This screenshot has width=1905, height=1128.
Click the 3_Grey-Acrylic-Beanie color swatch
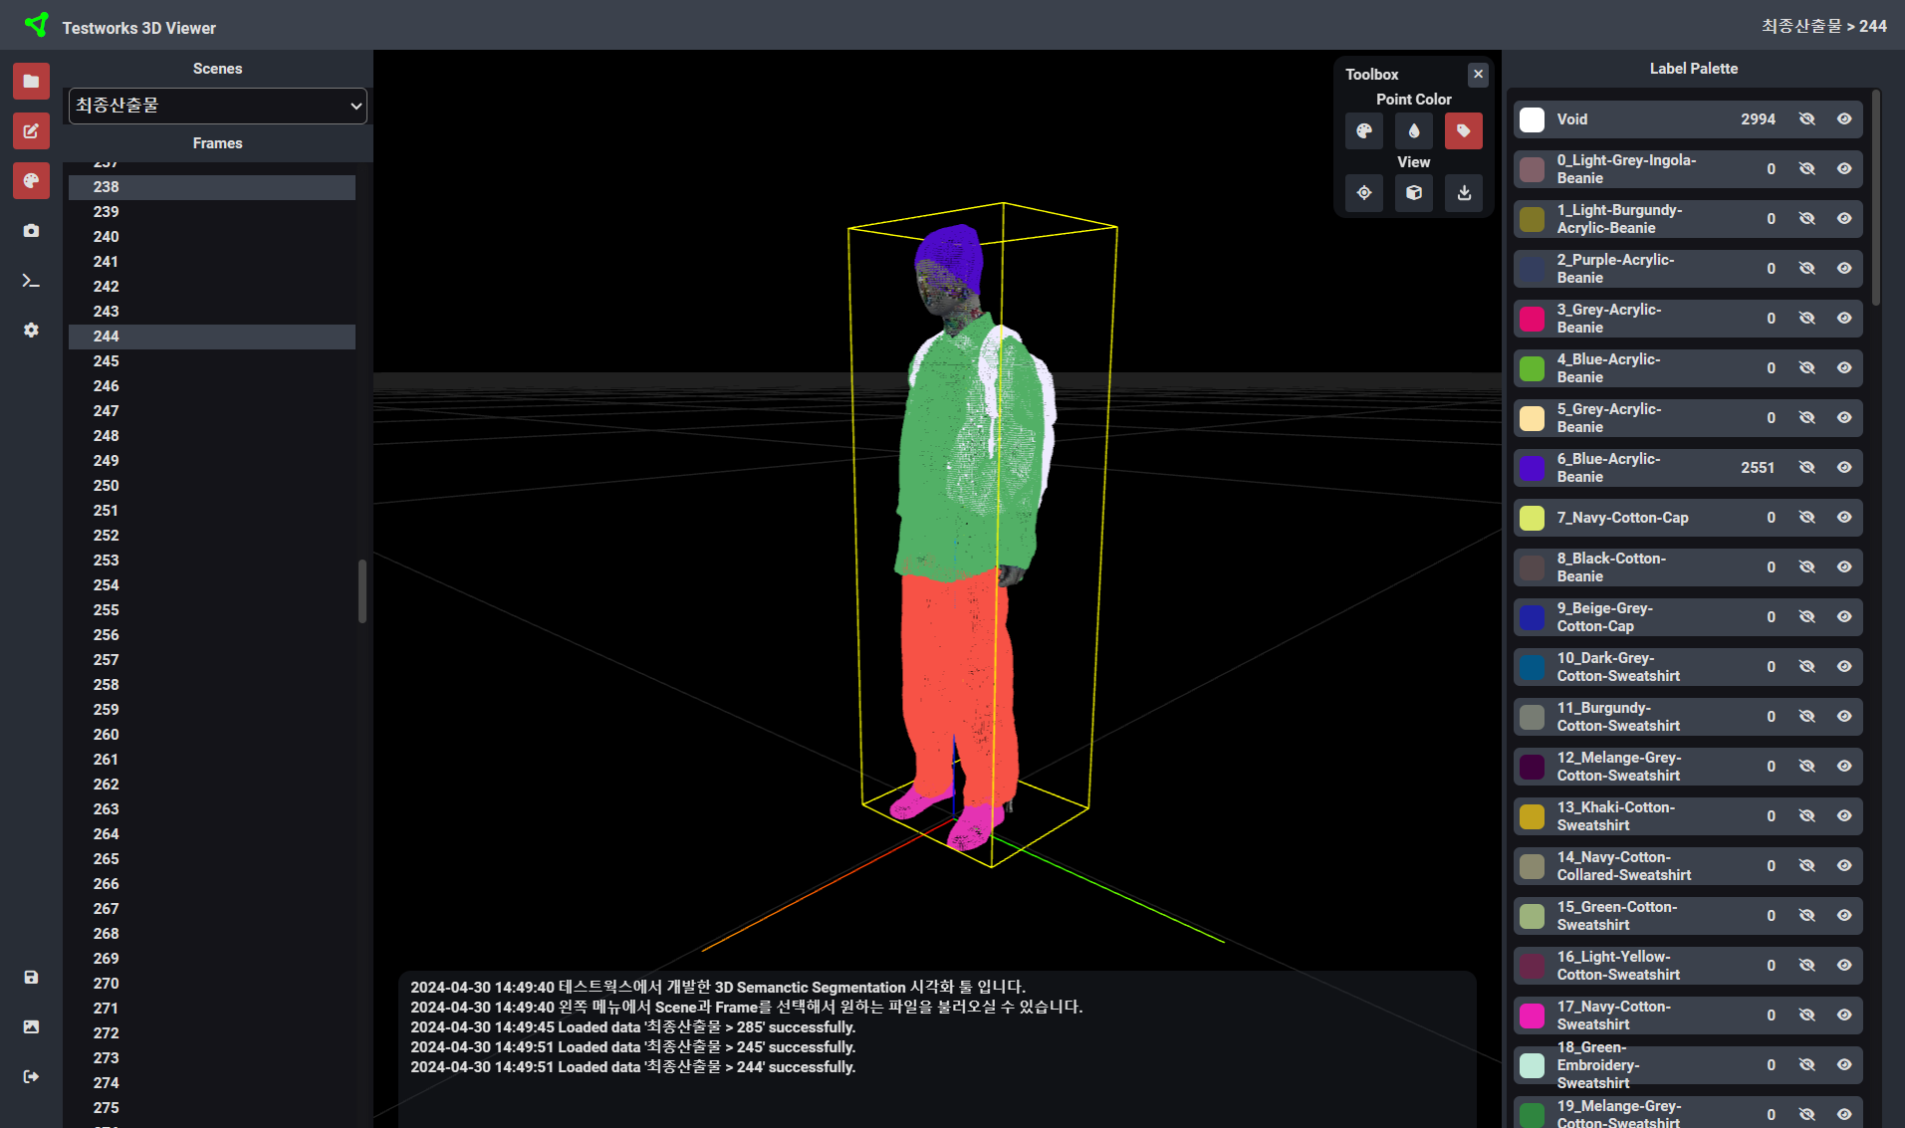point(1532,318)
